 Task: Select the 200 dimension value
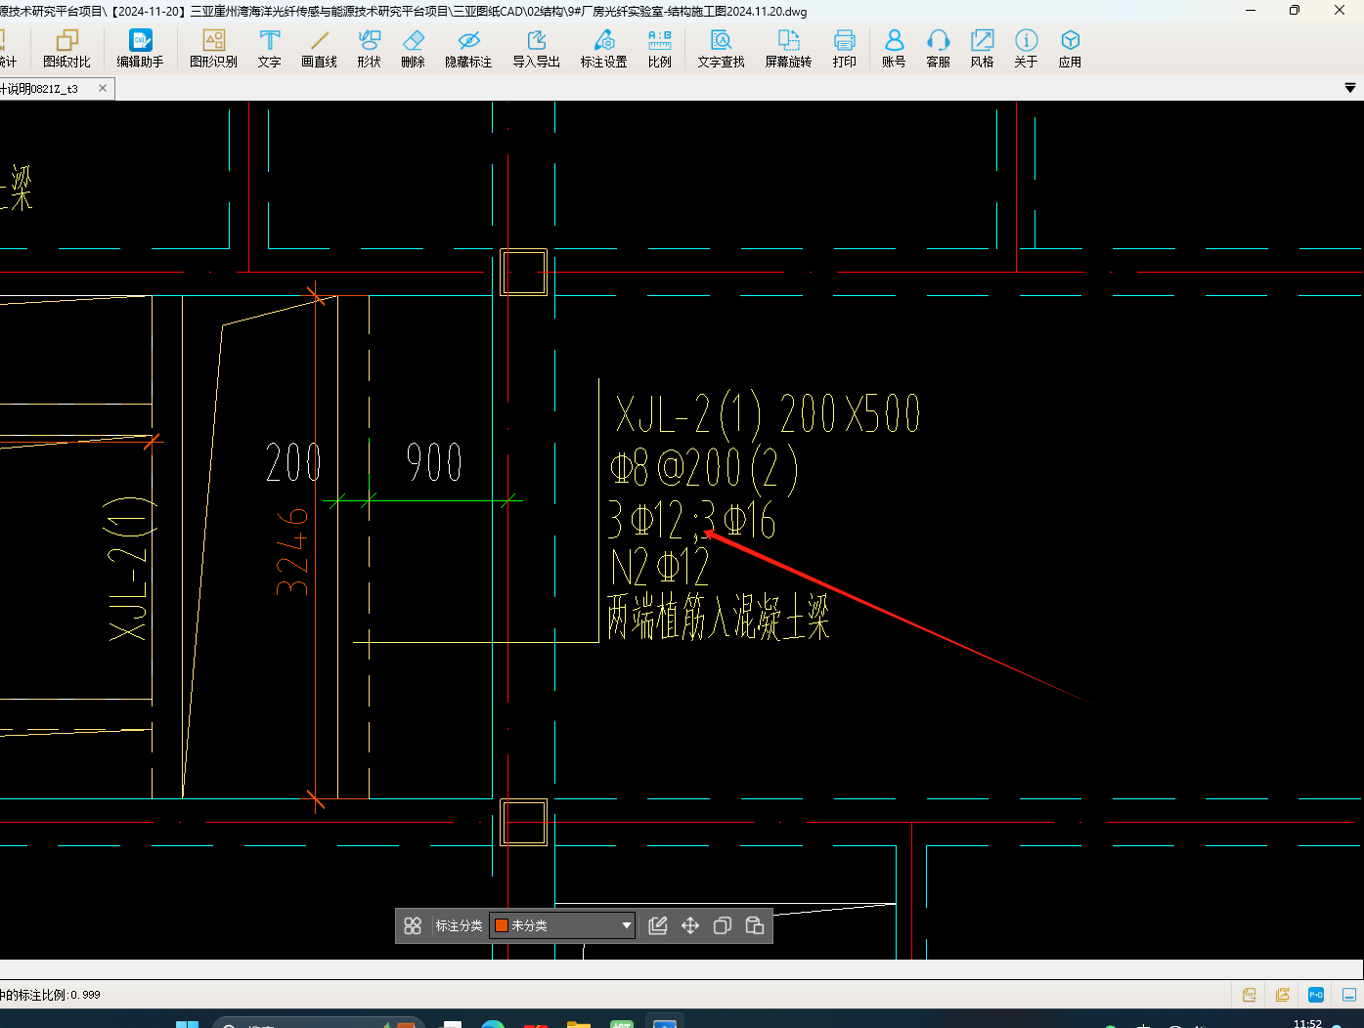294,462
